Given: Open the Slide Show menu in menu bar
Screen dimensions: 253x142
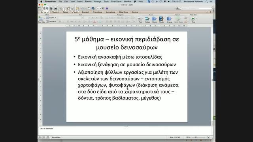Looking at the screenshot, I should 116,2.
